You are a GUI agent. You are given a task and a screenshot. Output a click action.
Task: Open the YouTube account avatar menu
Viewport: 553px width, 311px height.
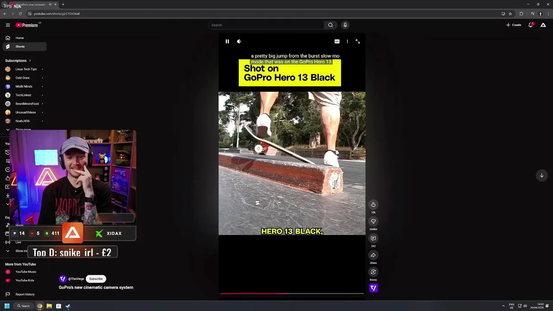(x=543, y=25)
